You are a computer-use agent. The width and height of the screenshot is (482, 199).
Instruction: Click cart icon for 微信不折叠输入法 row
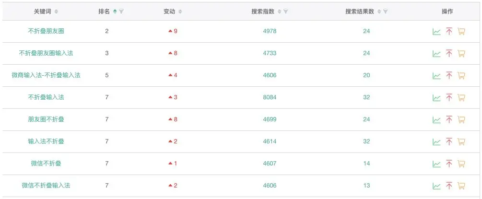[461, 186]
